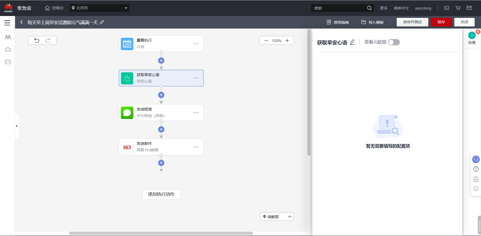The height and width of the screenshot is (236, 481).
Task: Open options menu for 获取早安心语 node
Action: point(196,78)
